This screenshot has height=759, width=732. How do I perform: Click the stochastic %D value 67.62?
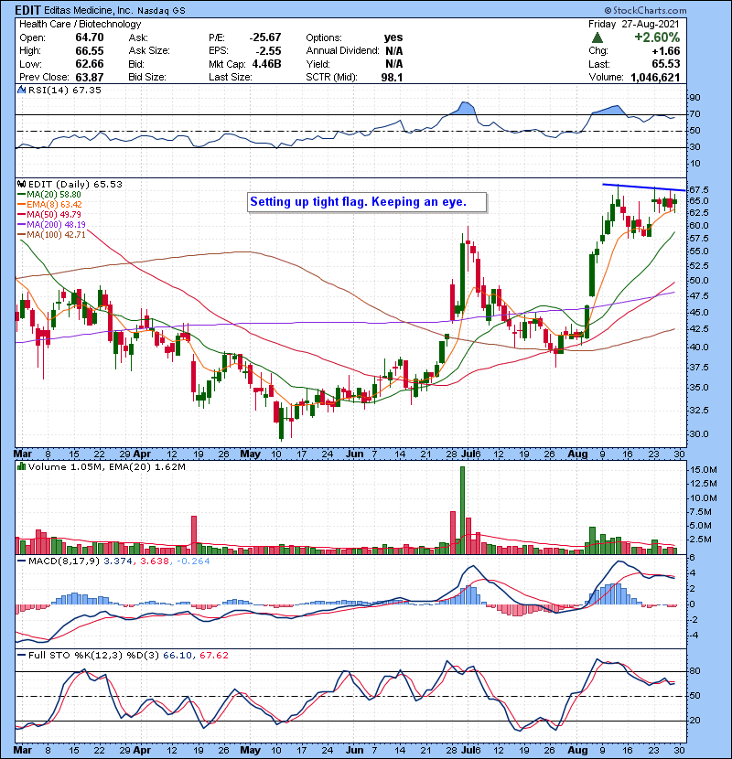pos(213,655)
